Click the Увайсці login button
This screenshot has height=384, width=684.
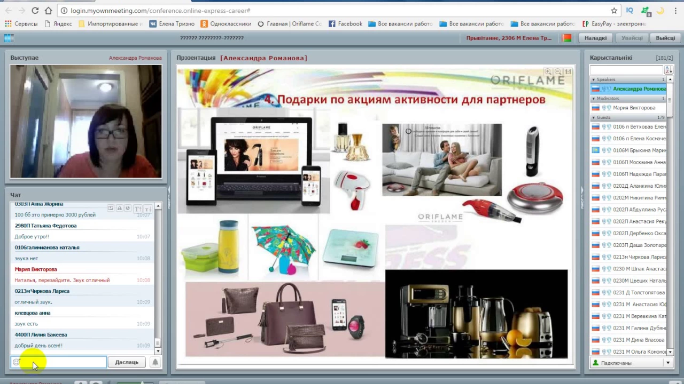[632, 38]
